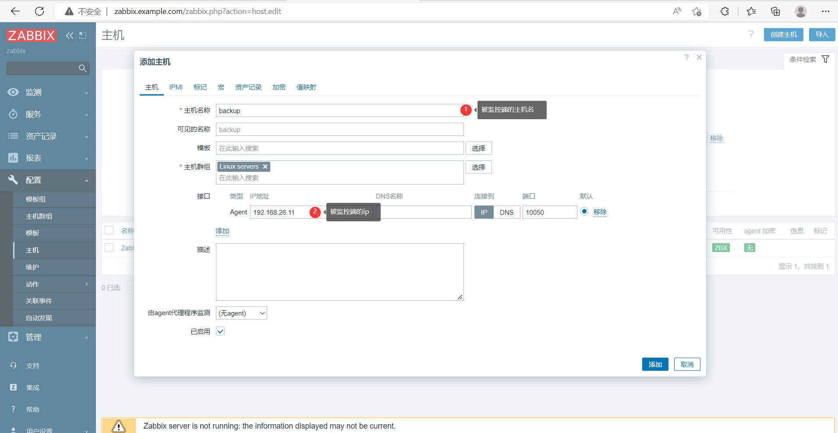Screen dimensions: 838x433
Task: Expand the 服务 sidebar menu
Action: (x=48, y=114)
